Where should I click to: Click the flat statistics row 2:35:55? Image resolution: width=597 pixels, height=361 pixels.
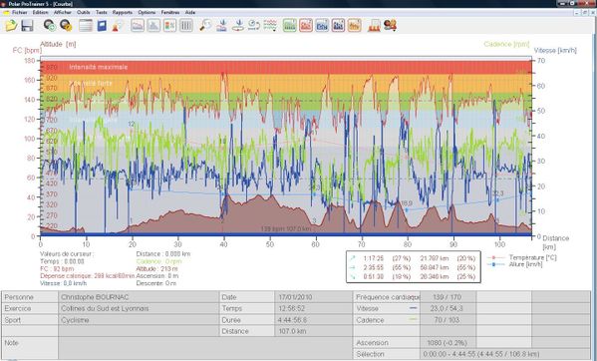click(x=413, y=267)
